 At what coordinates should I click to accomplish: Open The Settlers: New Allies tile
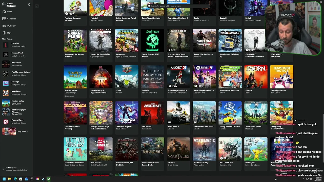204,118
